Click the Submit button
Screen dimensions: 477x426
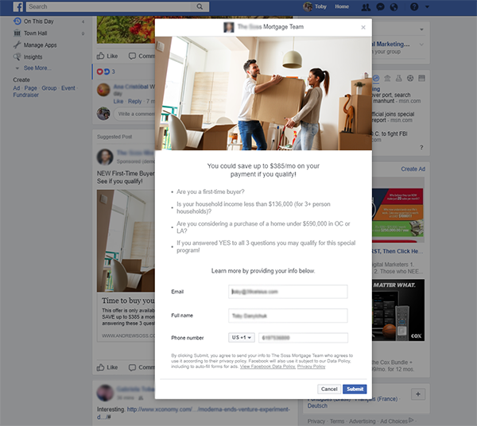[x=355, y=389]
